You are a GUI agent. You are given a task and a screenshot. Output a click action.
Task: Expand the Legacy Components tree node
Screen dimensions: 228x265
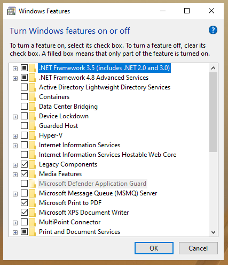[x=15, y=165]
